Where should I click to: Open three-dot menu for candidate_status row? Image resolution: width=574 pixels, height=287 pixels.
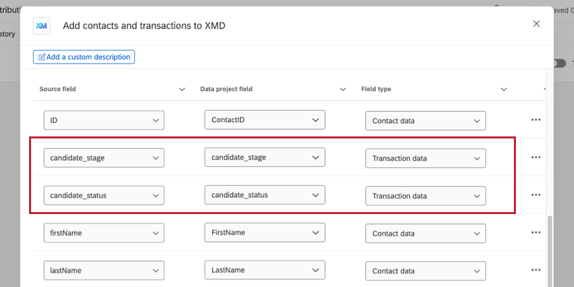(536, 195)
